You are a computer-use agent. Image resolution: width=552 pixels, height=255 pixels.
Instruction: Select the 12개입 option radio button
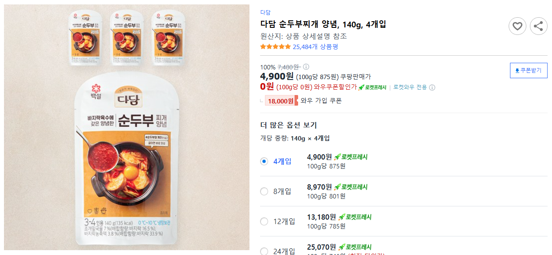[264, 221]
